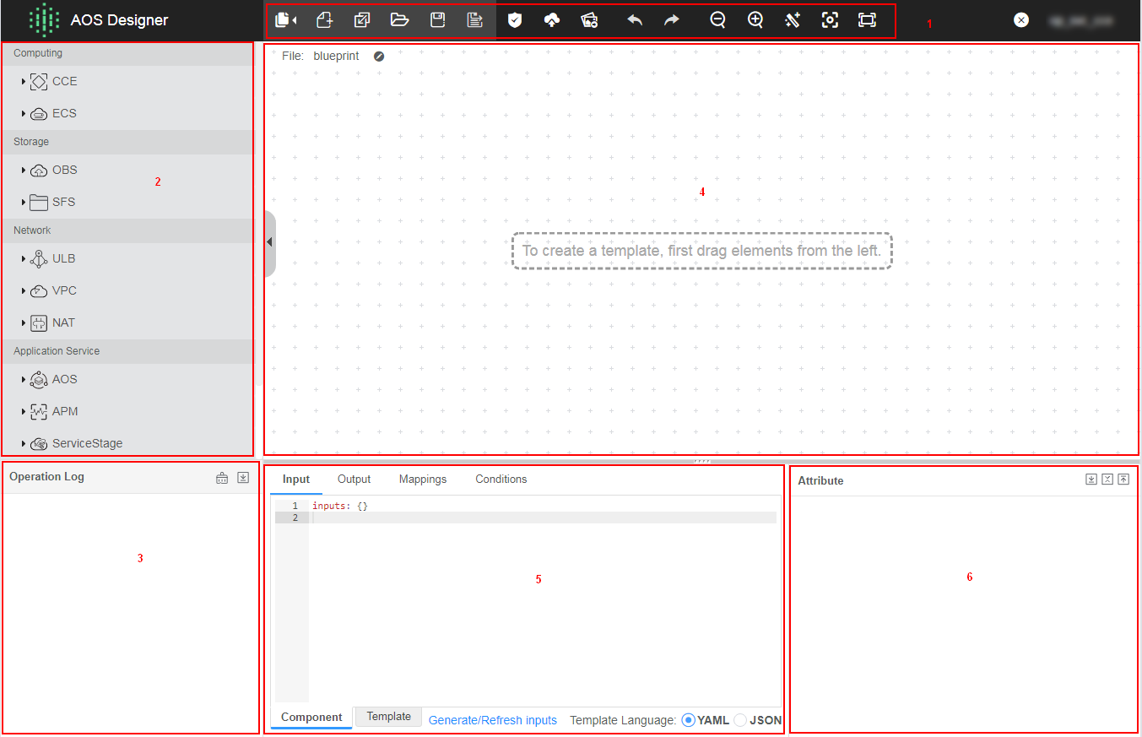Screen dimensions: 1142x737
Task: Clear the Operation Log with eraser icon
Action: (222, 478)
